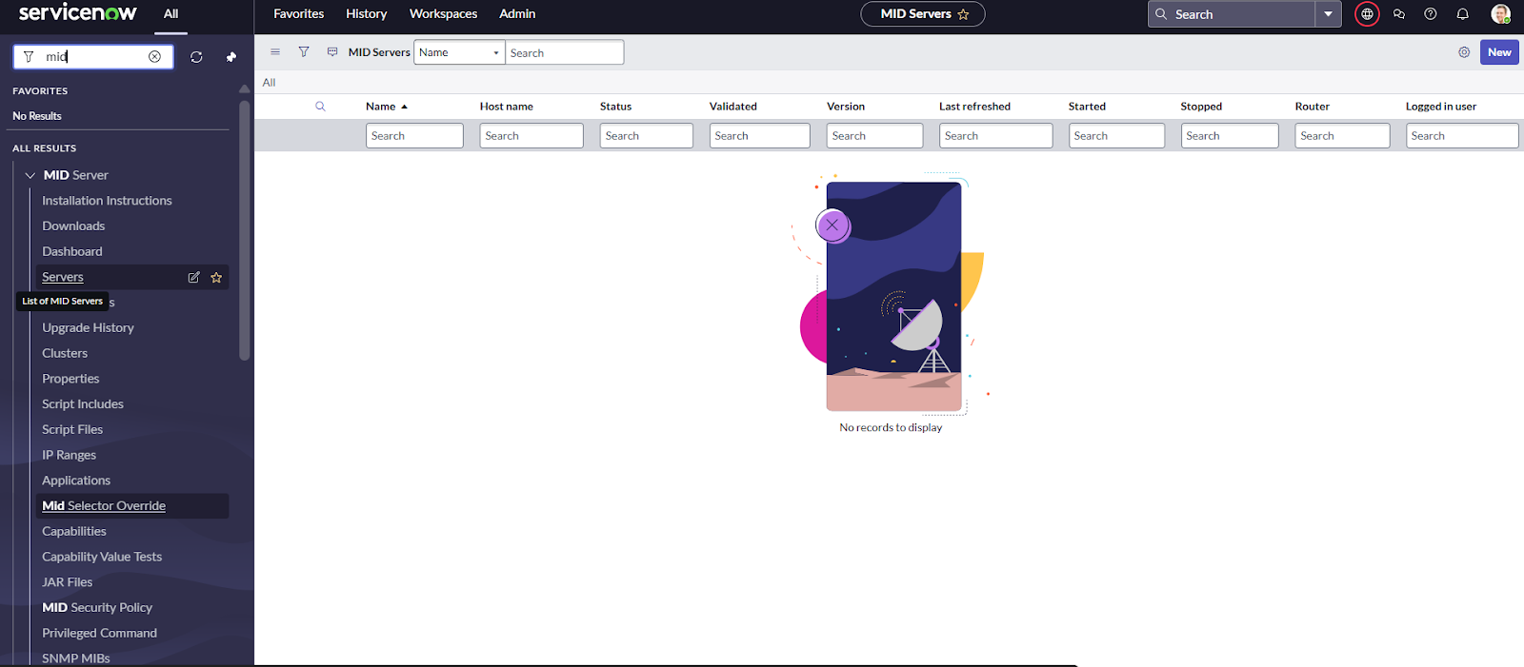
Task: Click the navigator vertical scrollbar
Action: pos(245,228)
